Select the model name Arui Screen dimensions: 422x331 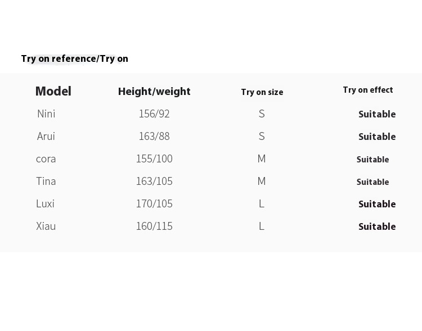coord(46,136)
